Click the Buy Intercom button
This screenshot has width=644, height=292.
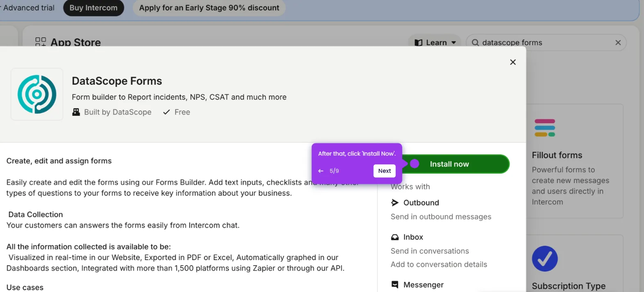pyautogui.click(x=93, y=8)
